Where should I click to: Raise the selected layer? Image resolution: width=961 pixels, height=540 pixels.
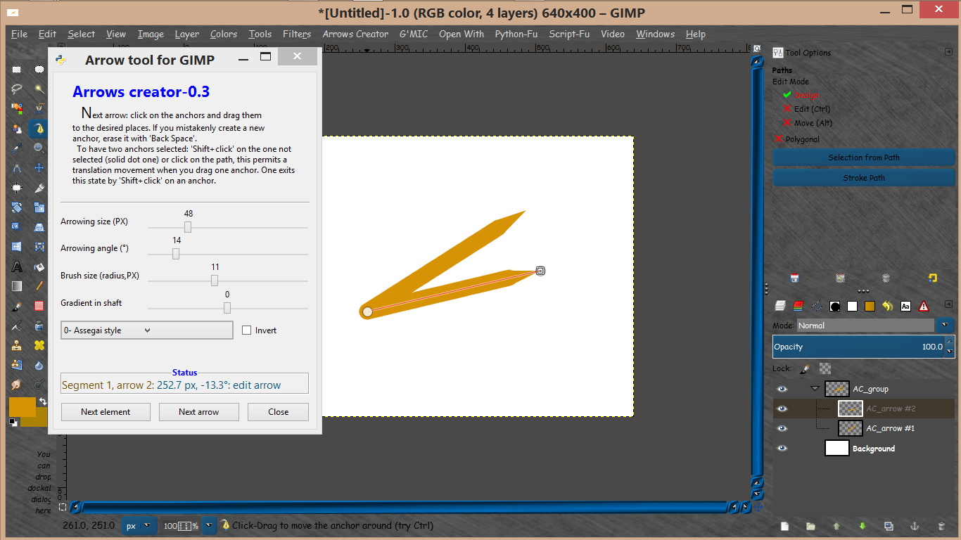pos(836,526)
